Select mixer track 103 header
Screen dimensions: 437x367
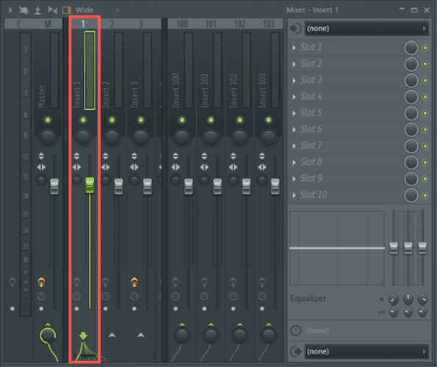(269, 24)
